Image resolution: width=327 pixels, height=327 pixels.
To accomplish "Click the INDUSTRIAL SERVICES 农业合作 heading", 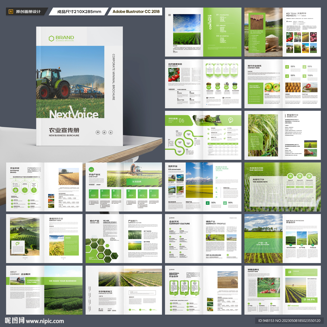I will pos(174,275).
